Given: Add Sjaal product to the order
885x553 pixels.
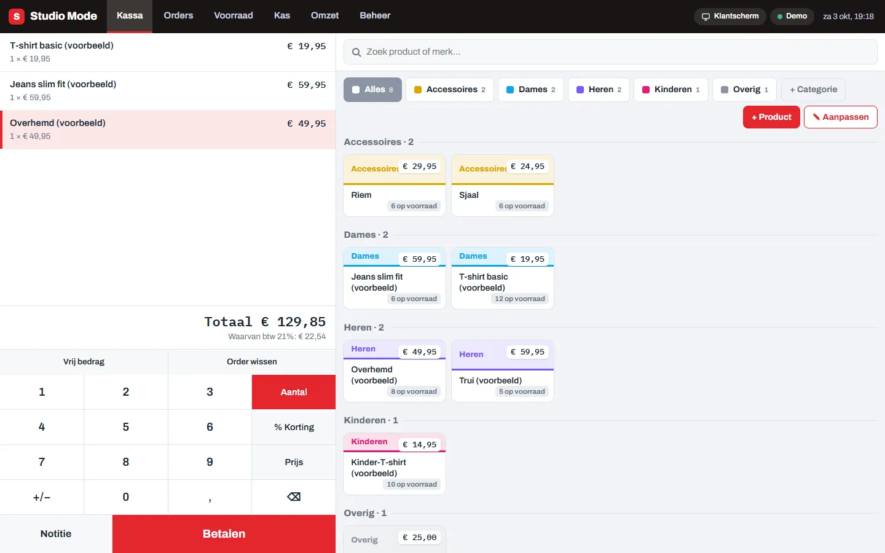Looking at the screenshot, I should [503, 186].
